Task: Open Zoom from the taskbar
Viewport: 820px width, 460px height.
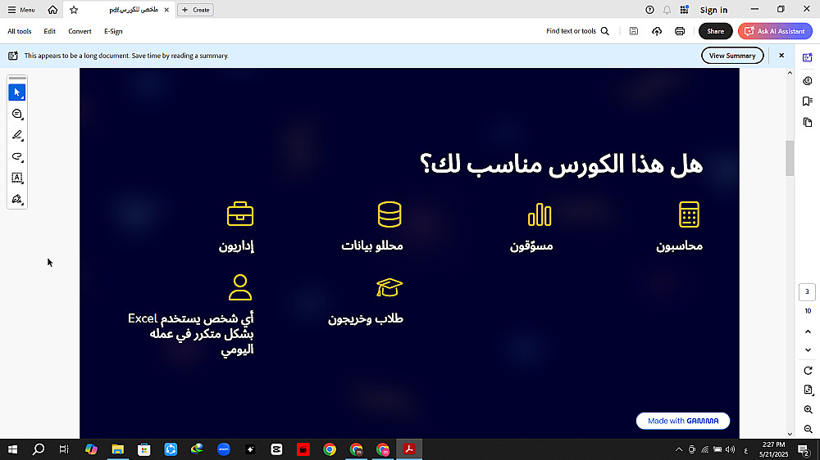Action: point(223,449)
